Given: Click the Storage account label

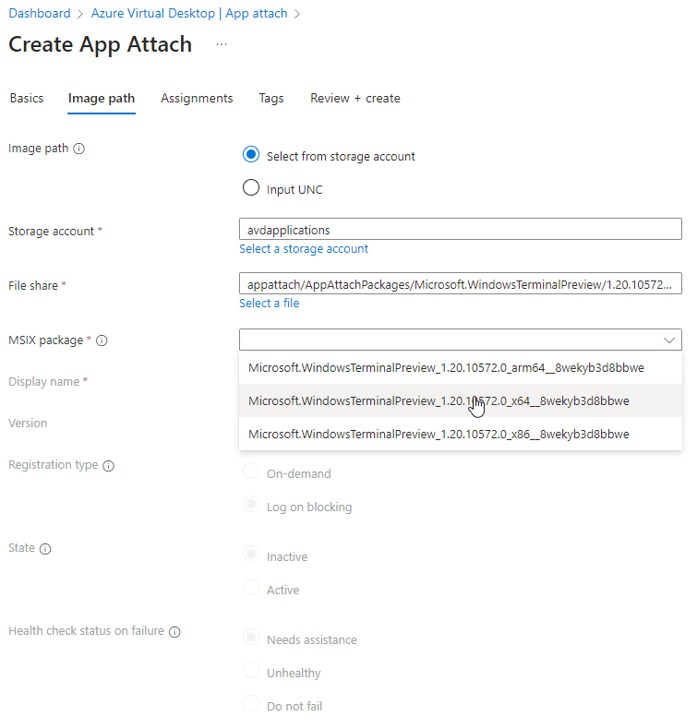Looking at the screenshot, I should pos(51,232).
